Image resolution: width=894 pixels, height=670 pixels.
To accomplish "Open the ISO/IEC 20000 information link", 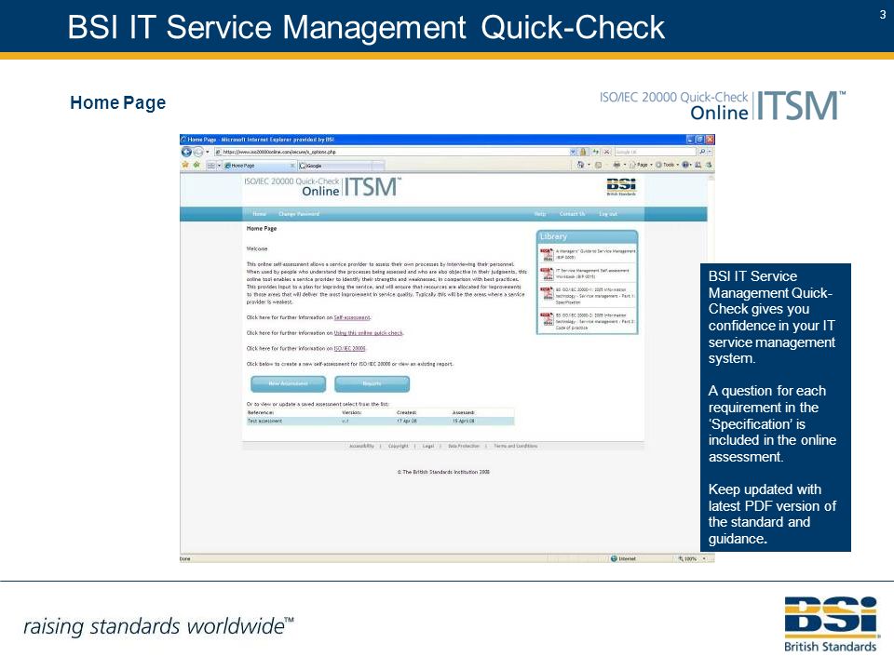I will 349,348.
